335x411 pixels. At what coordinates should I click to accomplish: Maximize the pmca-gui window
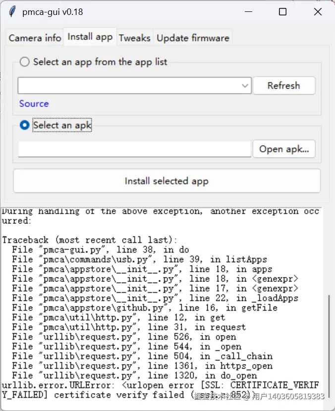point(282,12)
